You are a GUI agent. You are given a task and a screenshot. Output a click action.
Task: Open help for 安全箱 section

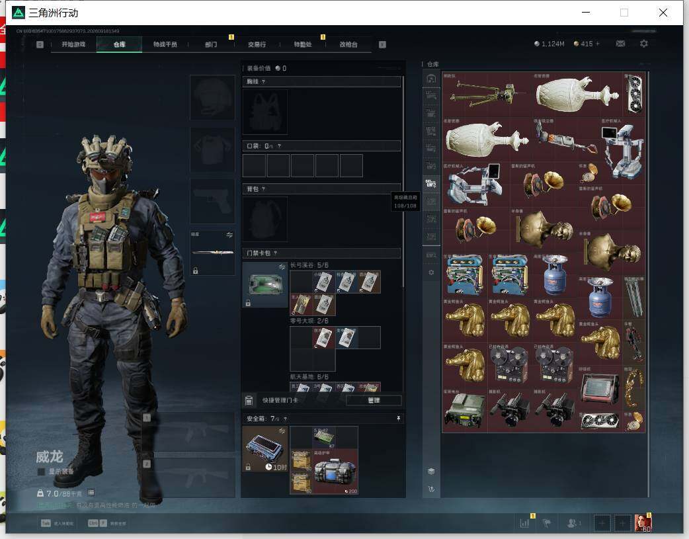(x=286, y=419)
